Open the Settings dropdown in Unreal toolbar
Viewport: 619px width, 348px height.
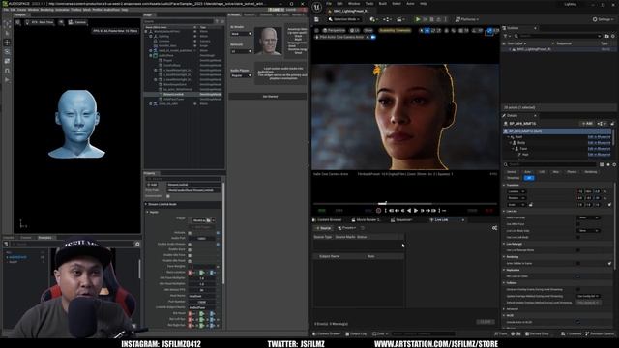coord(604,19)
